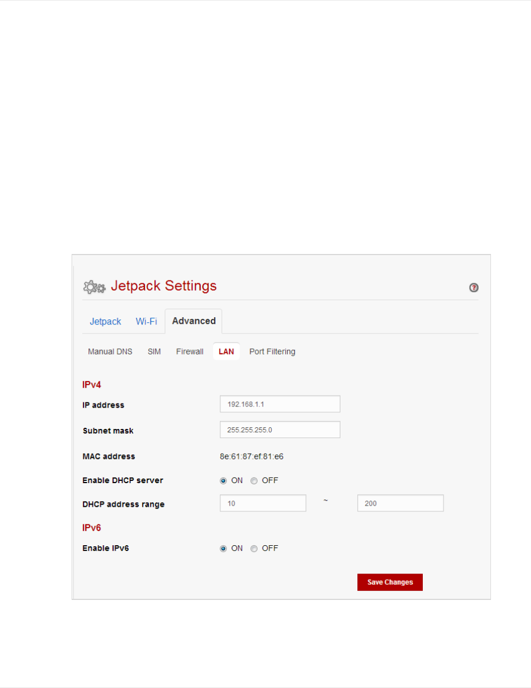Open the Manual DNS sub-tab
Screen dimensions: 531x688
tap(110, 352)
